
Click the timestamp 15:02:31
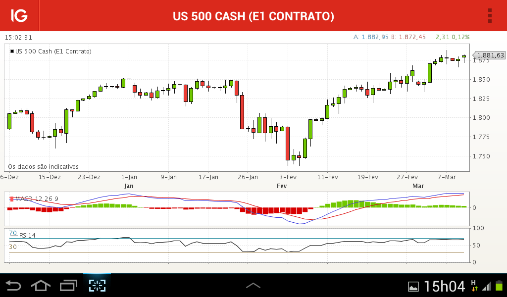coord(18,38)
